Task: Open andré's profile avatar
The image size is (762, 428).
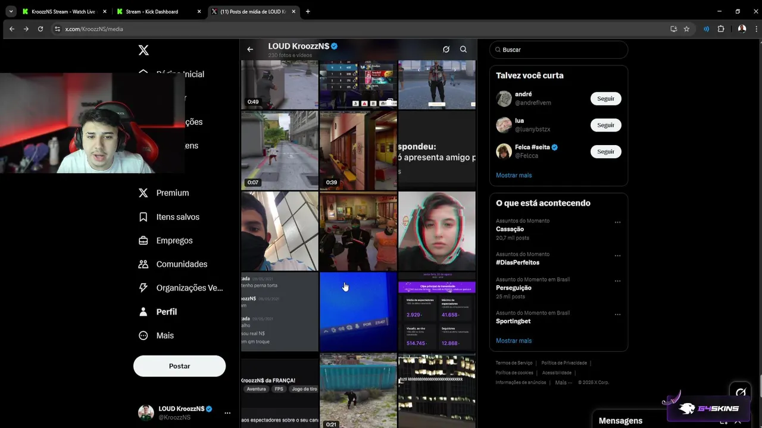Action: pos(504,99)
